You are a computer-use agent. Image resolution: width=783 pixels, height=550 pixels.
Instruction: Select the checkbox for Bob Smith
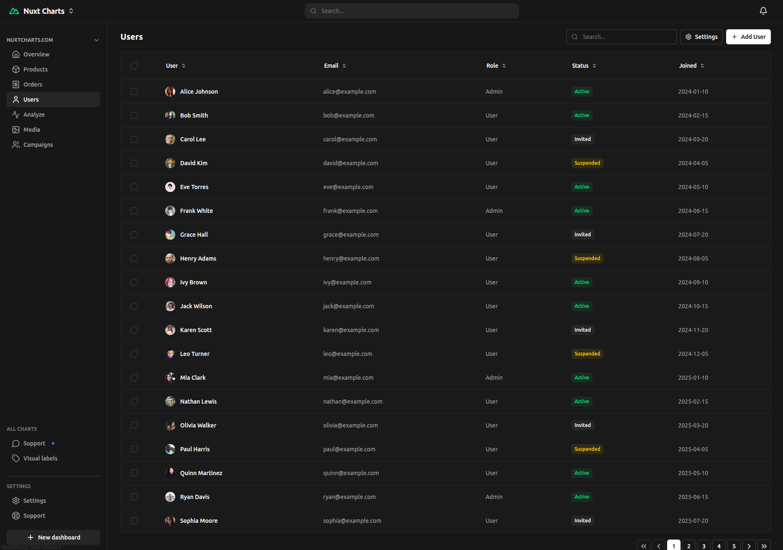pos(134,115)
